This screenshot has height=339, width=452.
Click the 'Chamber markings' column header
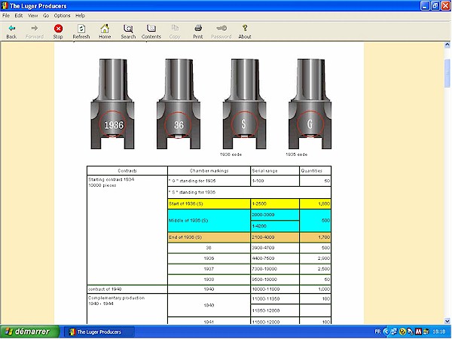pos(209,171)
